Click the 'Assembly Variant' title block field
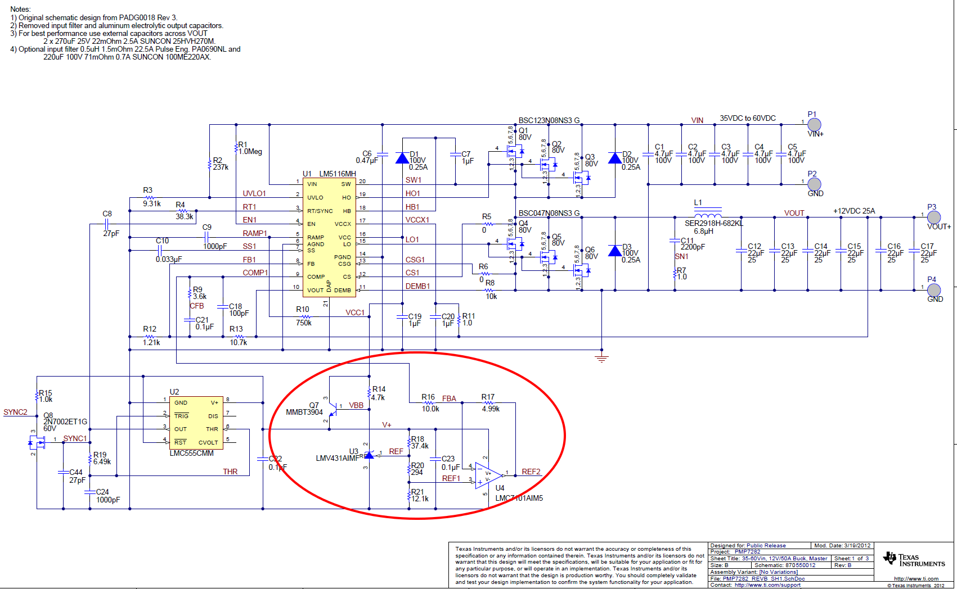957x589 pixels. (x=754, y=572)
